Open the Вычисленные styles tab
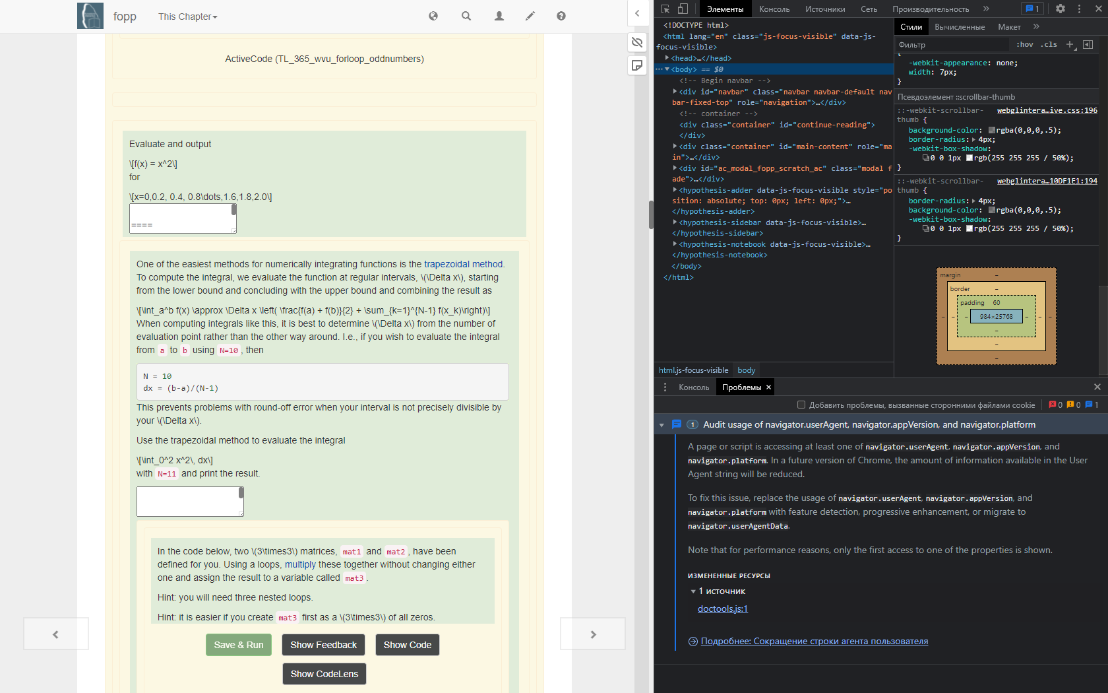The image size is (1108, 693). [960, 27]
